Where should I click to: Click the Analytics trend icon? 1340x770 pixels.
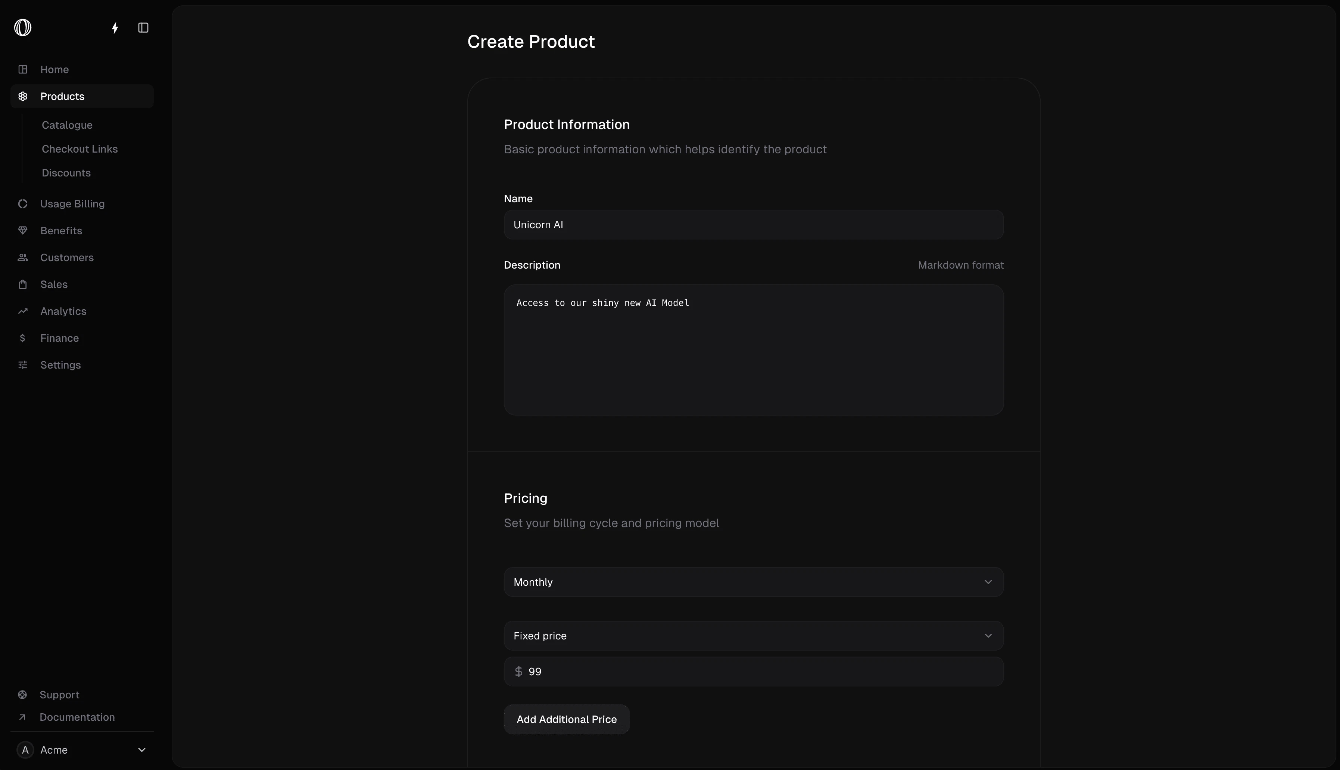coord(23,312)
